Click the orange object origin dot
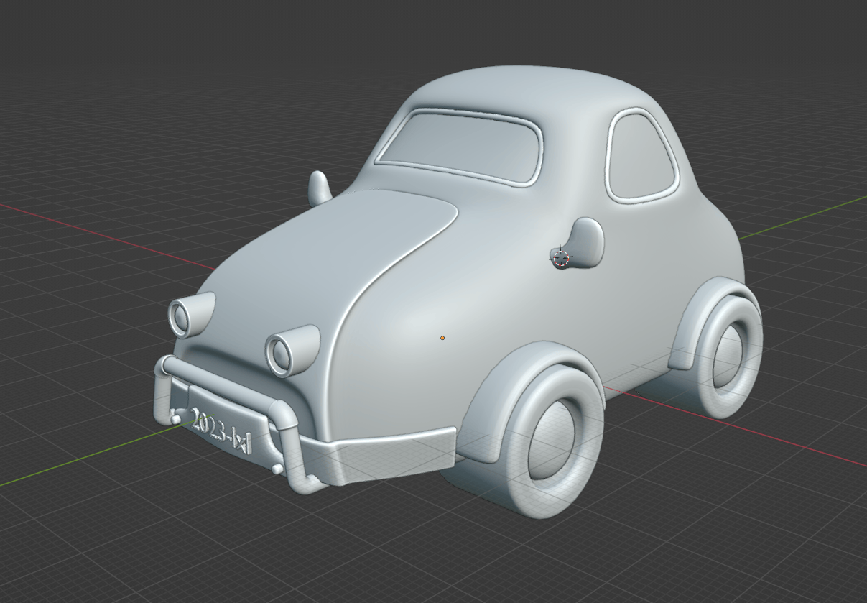This screenshot has height=603, width=867. pos(442,338)
